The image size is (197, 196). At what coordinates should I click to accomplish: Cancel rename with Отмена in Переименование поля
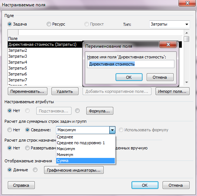[x=160, y=77]
